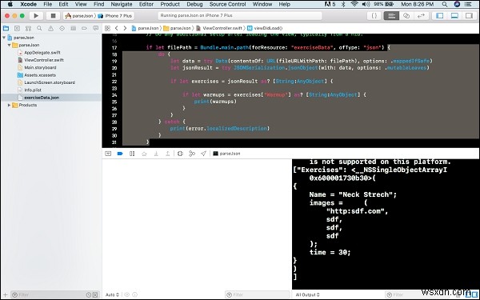Screen dimensions: 480x300
Task: Open the Issue navigator warning icon
Action: point(50,28)
